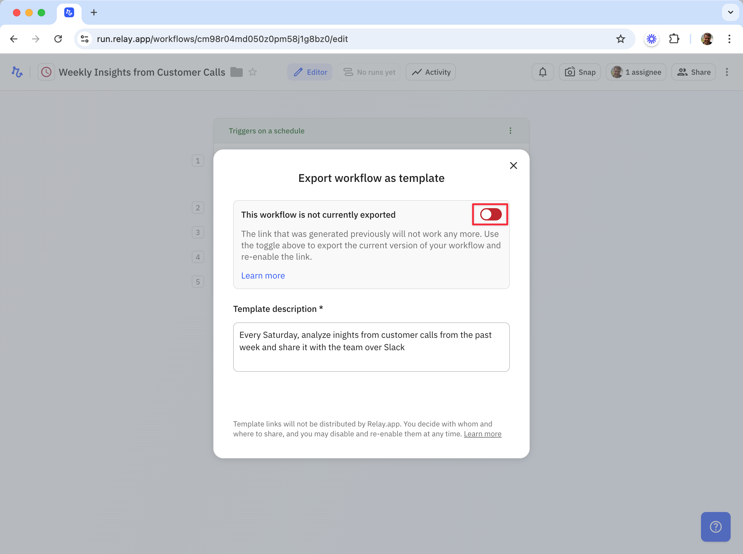Click the No runs yet tab

pyautogui.click(x=369, y=72)
